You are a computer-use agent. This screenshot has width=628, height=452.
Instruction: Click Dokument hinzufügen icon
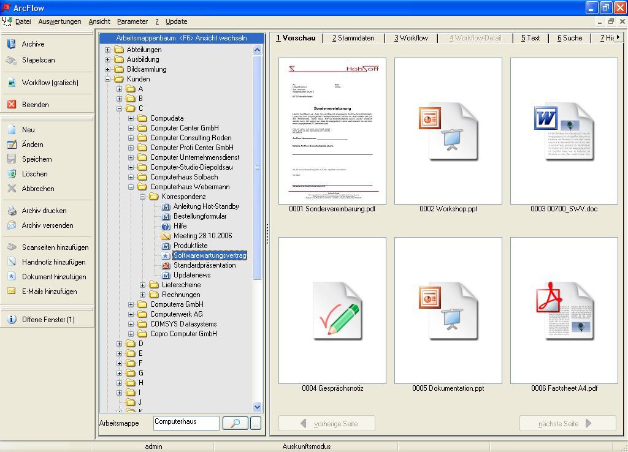click(12, 277)
